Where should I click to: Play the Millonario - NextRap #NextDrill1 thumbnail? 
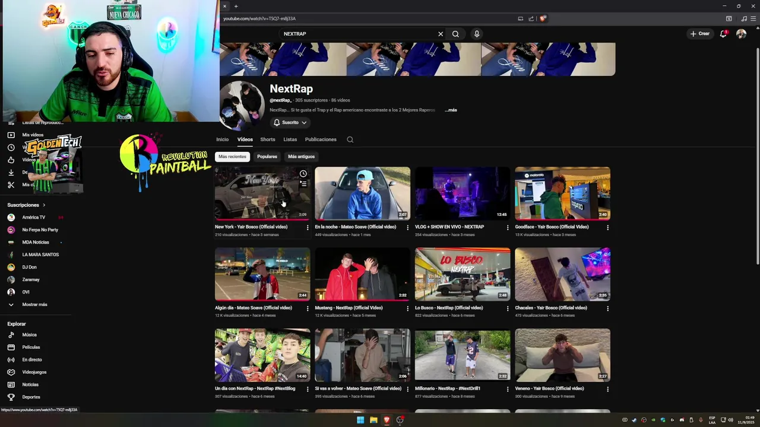point(463,355)
